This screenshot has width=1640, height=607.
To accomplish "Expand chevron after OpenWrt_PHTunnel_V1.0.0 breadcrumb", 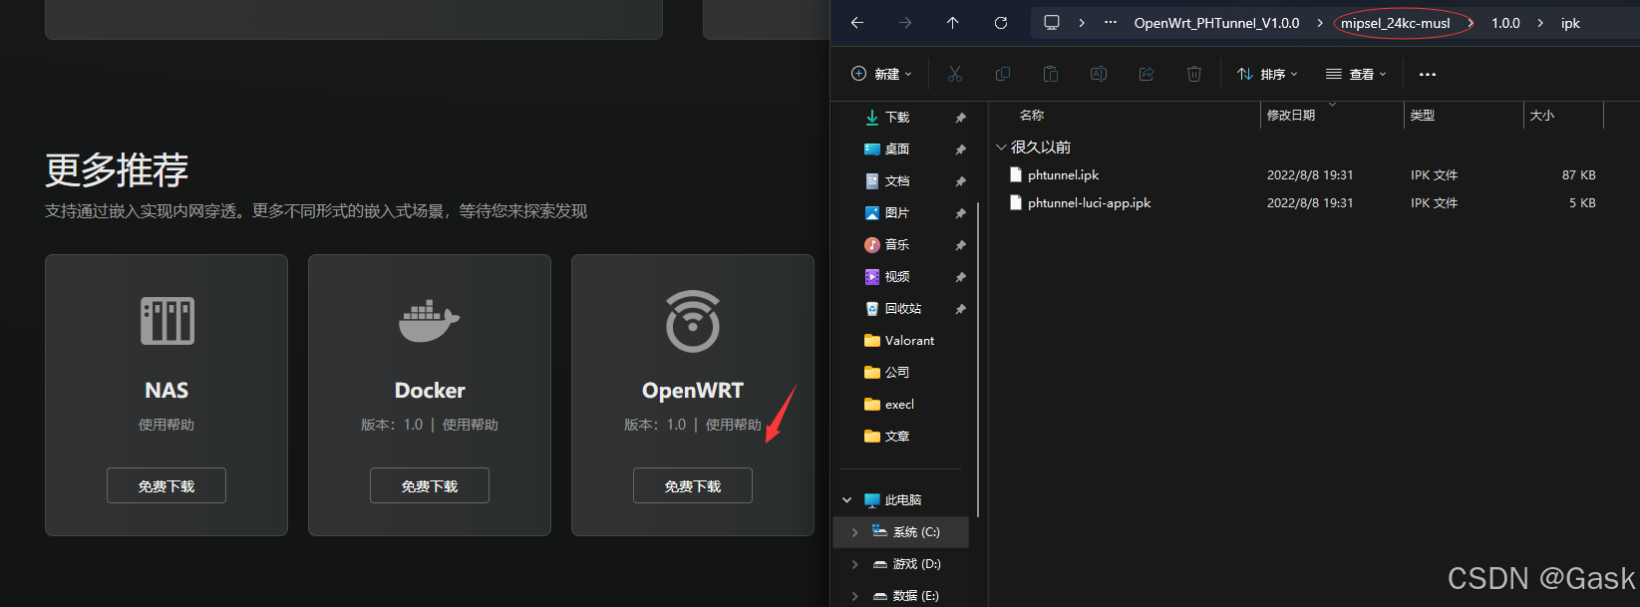I will coord(1320,23).
